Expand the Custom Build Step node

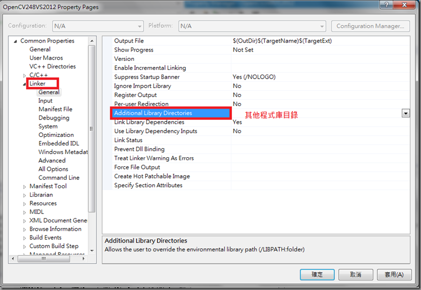24,247
